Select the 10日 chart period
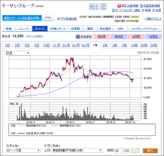This screenshot has width=164, height=156. click(46, 45)
